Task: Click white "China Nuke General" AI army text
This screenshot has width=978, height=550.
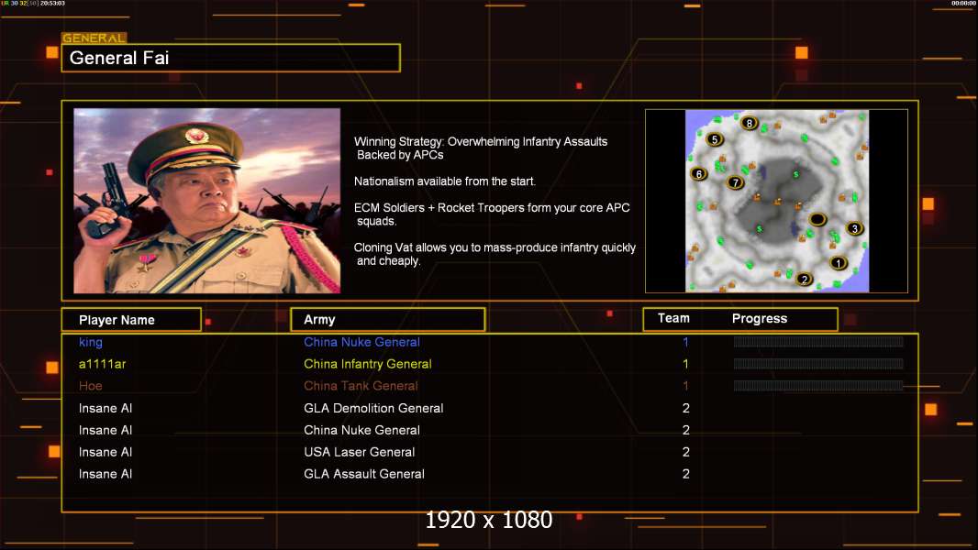Action: (x=361, y=430)
